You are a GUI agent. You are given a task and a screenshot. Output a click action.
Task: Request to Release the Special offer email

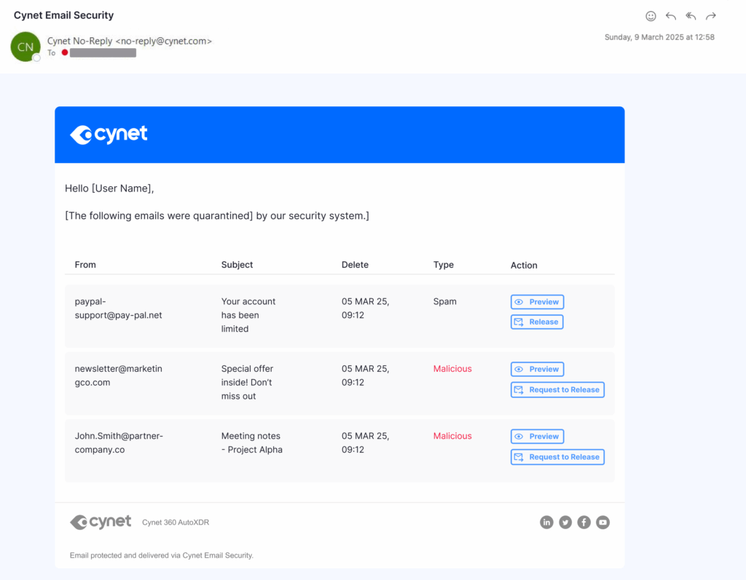pyautogui.click(x=557, y=389)
